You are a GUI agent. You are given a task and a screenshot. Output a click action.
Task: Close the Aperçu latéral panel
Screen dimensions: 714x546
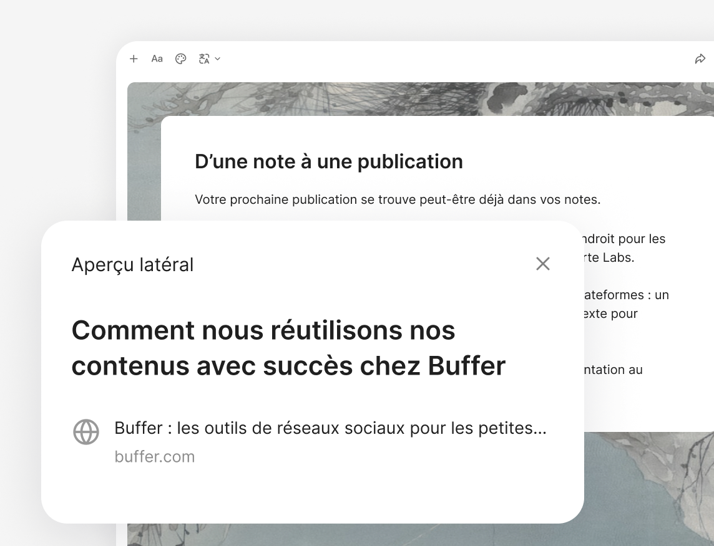click(x=543, y=264)
